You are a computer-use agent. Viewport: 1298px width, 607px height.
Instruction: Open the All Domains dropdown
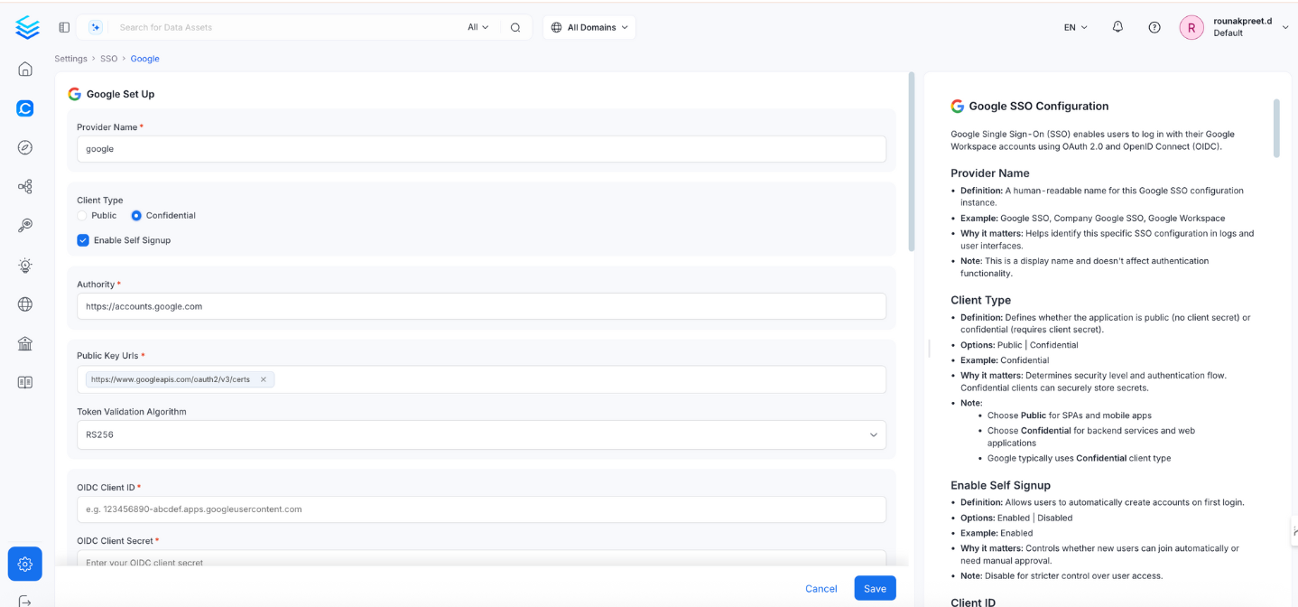coord(589,27)
